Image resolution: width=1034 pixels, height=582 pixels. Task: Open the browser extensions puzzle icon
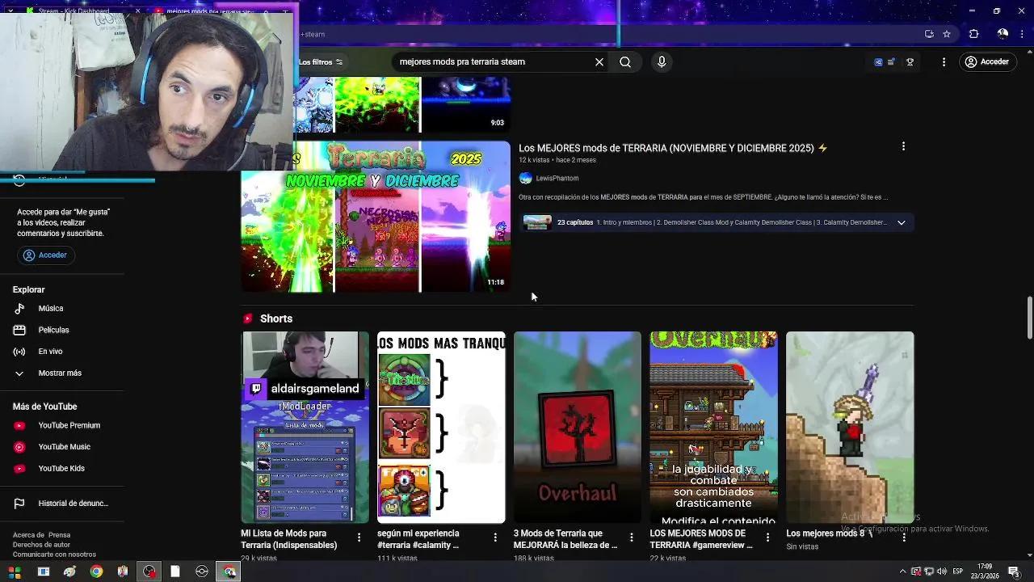point(973,34)
